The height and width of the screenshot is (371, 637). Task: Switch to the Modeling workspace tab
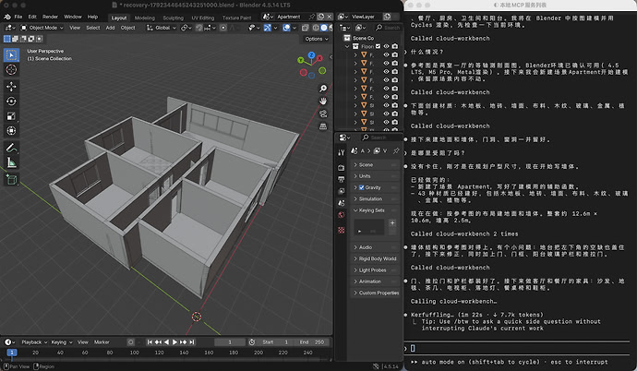pos(145,18)
